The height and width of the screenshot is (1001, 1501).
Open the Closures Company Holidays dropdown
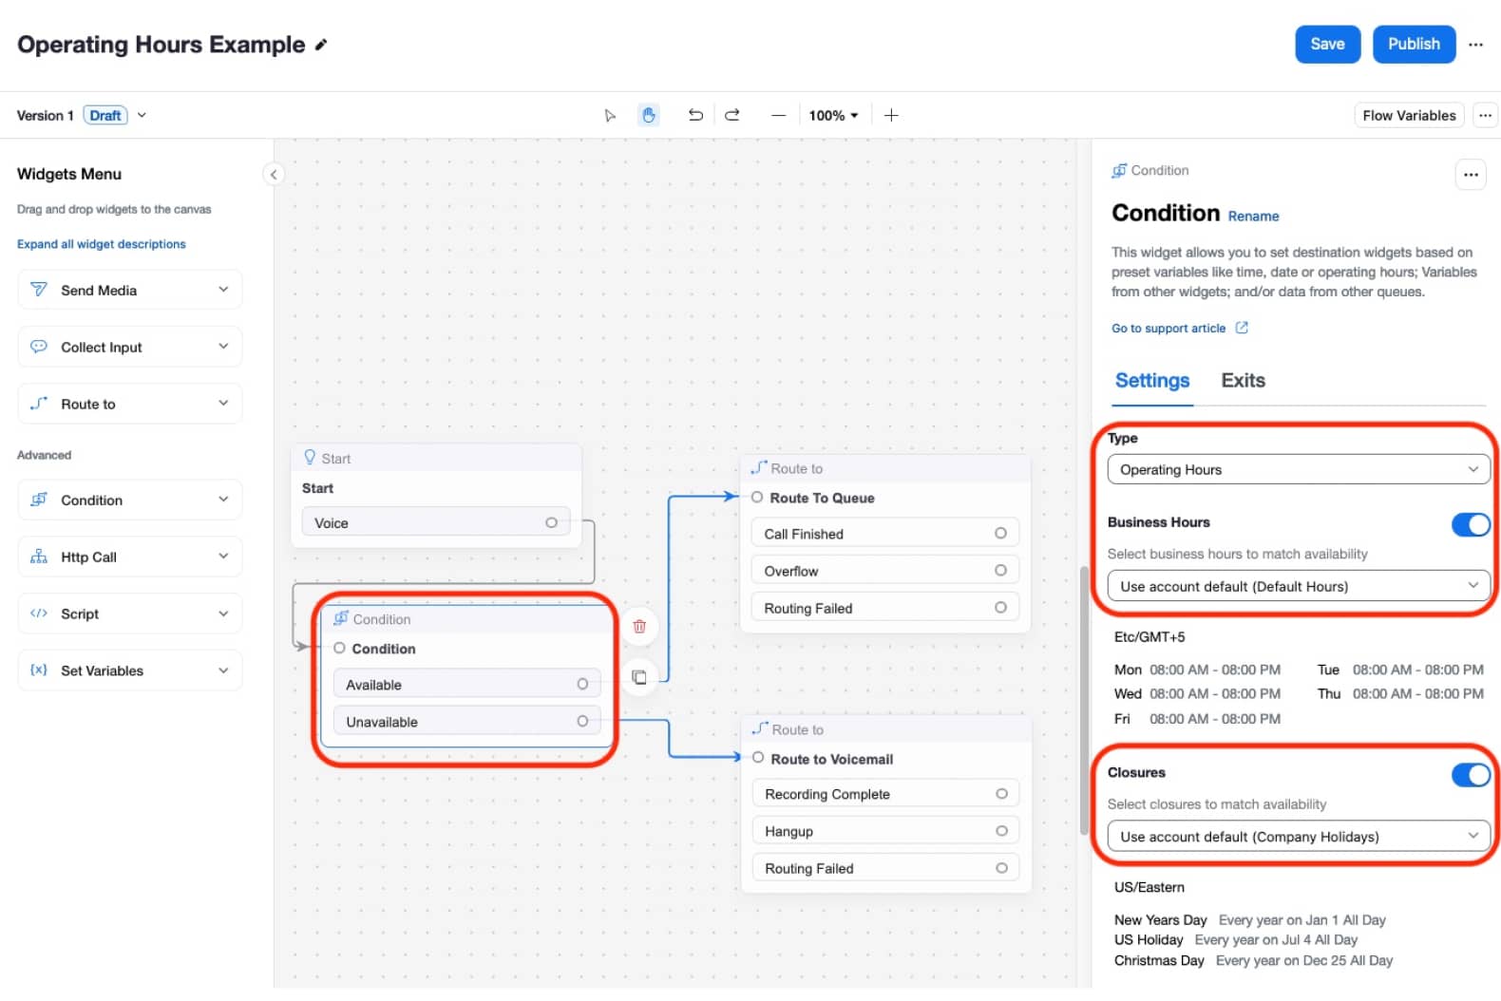click(1298, 837)
